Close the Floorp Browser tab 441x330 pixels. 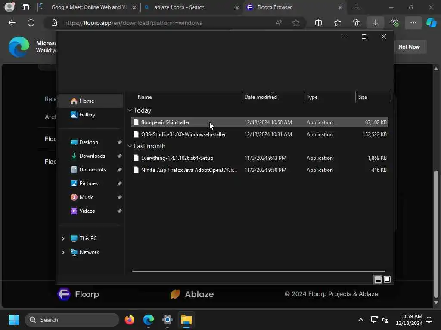click(x=340, y=7)
